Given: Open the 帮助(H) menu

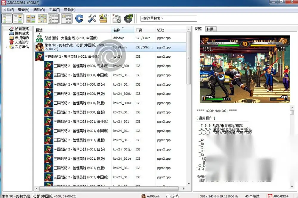Looking at the screenshot, I should coord(70,10).
